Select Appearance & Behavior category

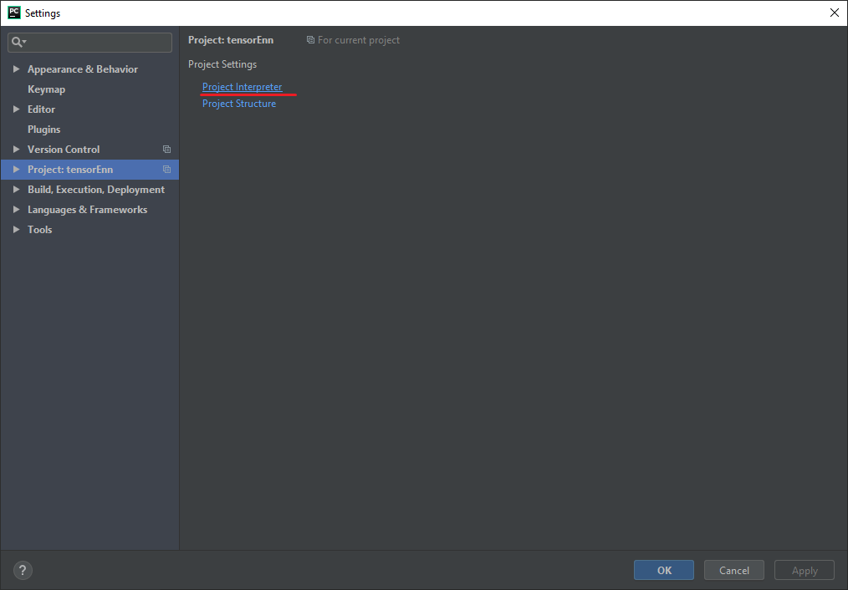pos(83,69)
